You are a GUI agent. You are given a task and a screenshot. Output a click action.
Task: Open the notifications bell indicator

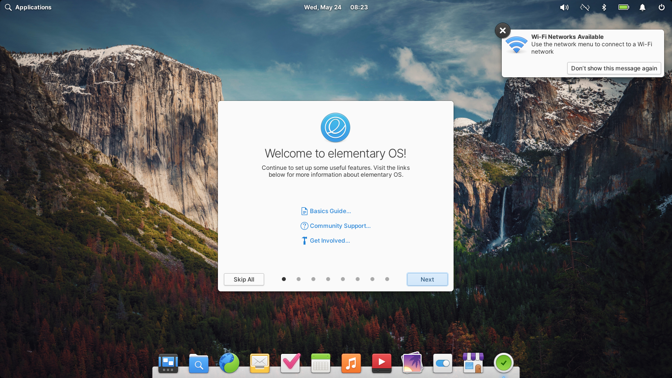click(642, 7)
